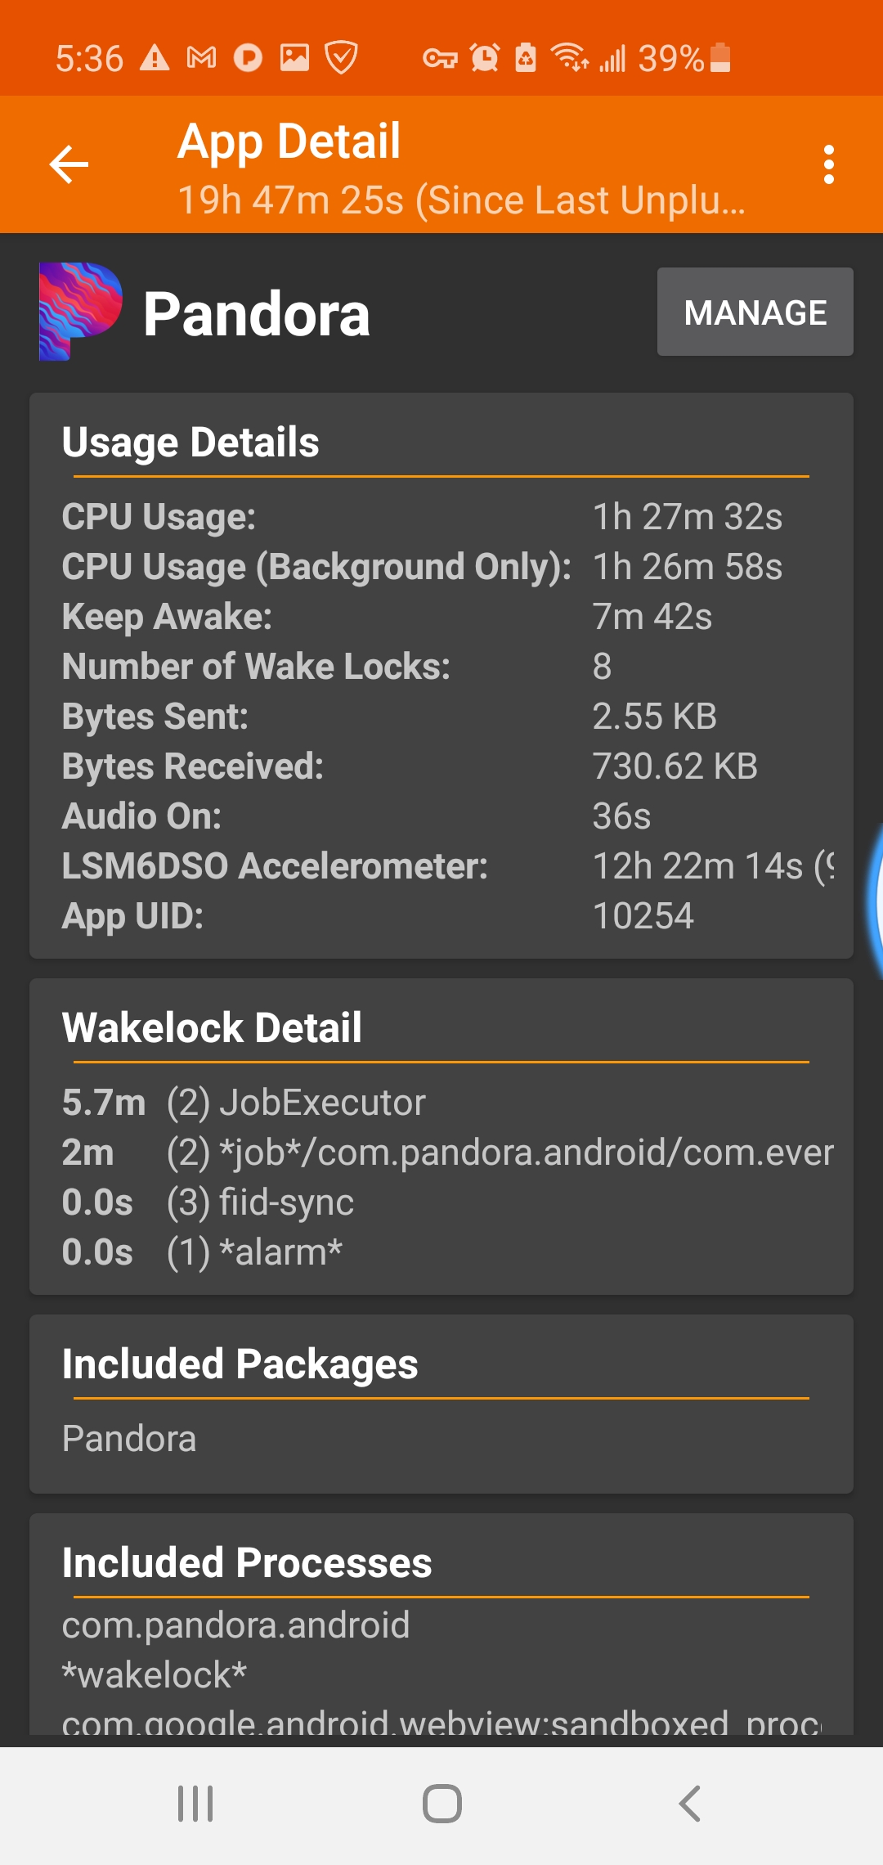Tap the Pandora app logo
The image size is (883, 1865).
coord(80,312)
